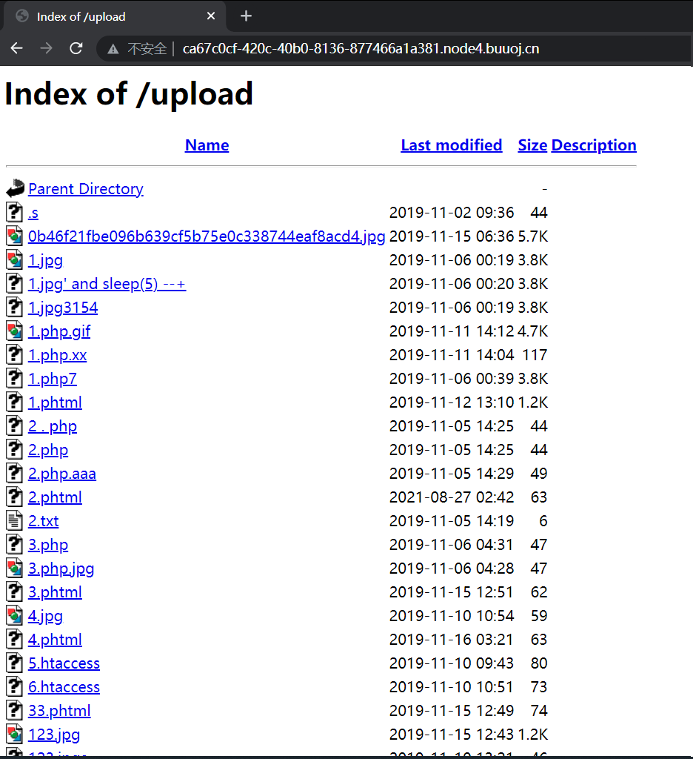Click the image icon next to 1.jpg
This screenshot has height=759, width=693.
click(15, 260)
